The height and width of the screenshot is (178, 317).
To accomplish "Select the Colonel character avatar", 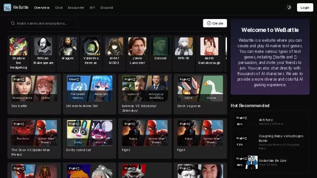I will [160, 46].
